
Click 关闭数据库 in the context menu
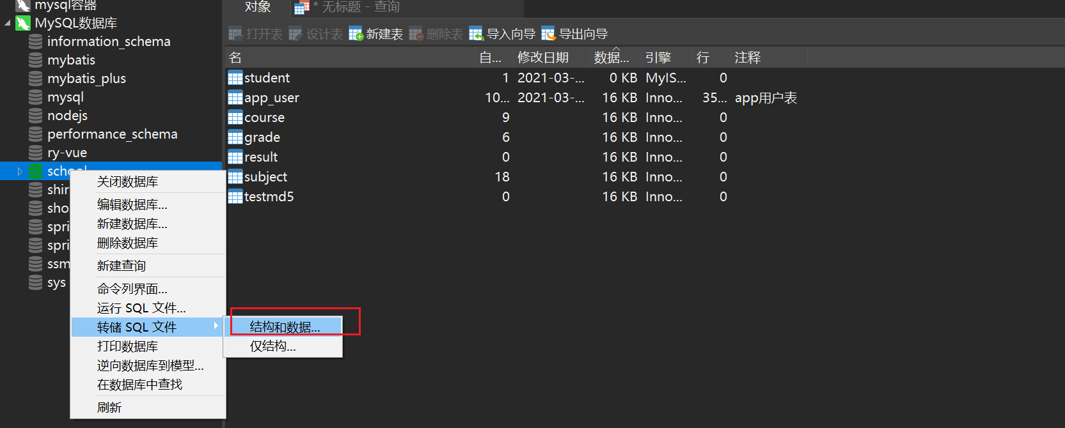[x=127, y=182]
